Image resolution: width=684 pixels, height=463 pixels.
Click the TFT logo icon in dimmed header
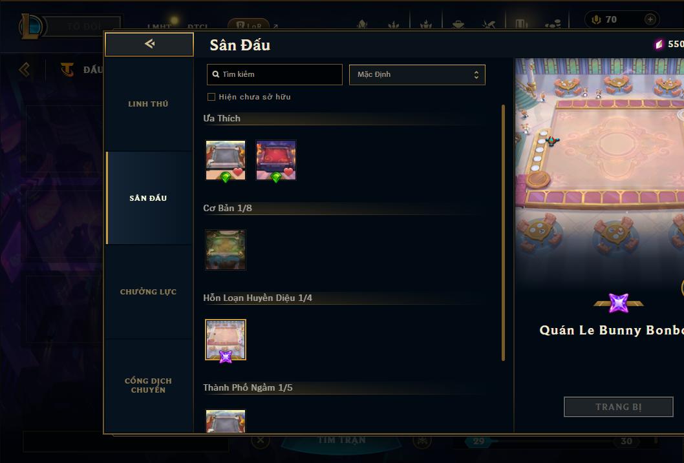67,70
